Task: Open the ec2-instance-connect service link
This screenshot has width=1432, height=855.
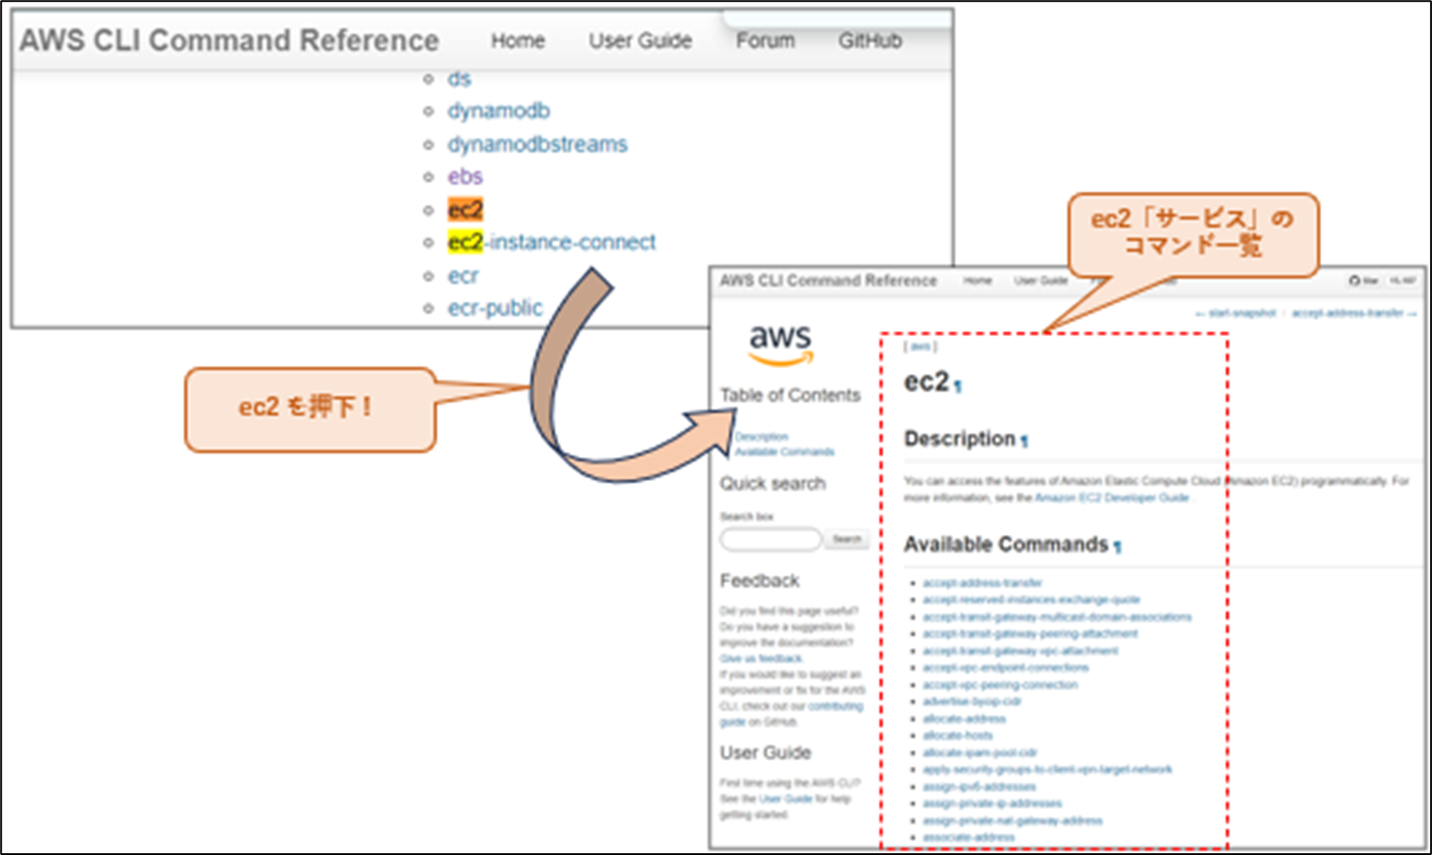Action: click(x=552, y=242)
